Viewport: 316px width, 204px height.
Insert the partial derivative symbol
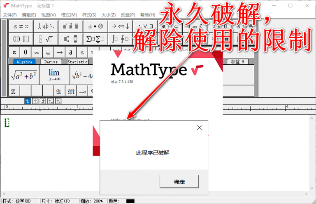click(x=71, y=52)
